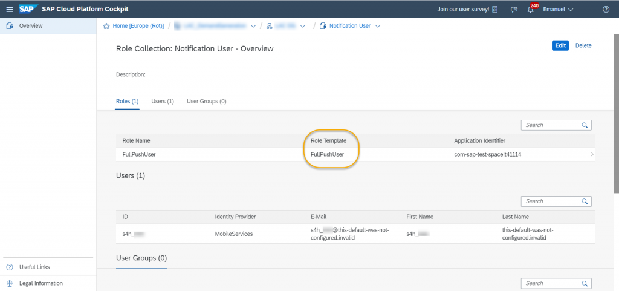Screen dimensions: 619x291
Task: Open the notifications bell with 240 badge
Action: coord(531,10)
